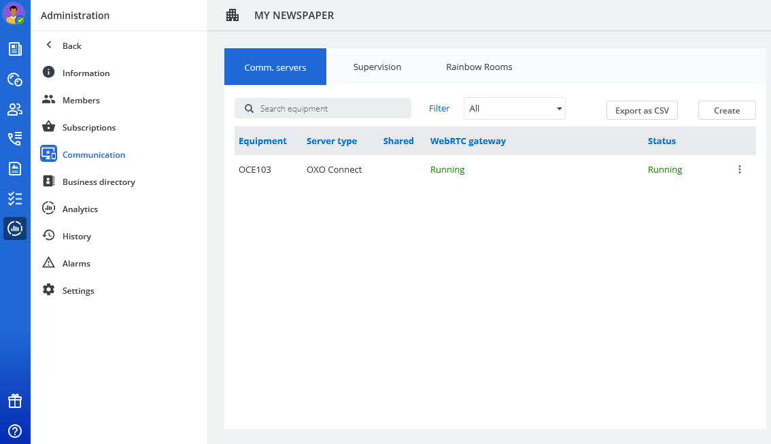771x444 pixels.
Task: Click the Subscriptions basket icon
Action: pos(49,126)
